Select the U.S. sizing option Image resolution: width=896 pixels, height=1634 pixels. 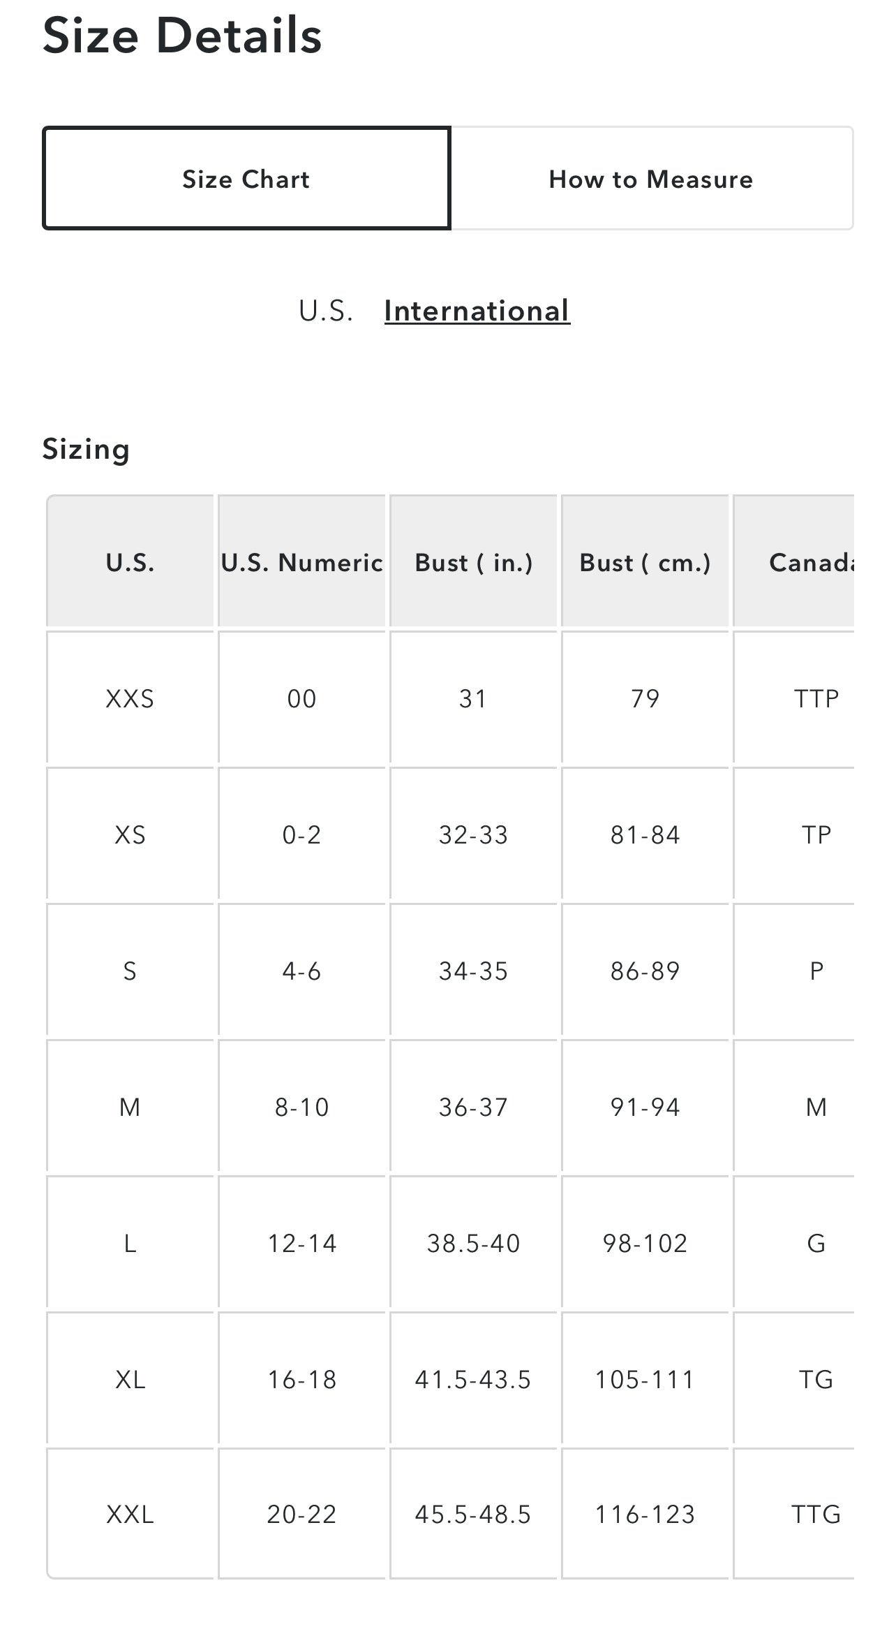[x=326, y=311]
